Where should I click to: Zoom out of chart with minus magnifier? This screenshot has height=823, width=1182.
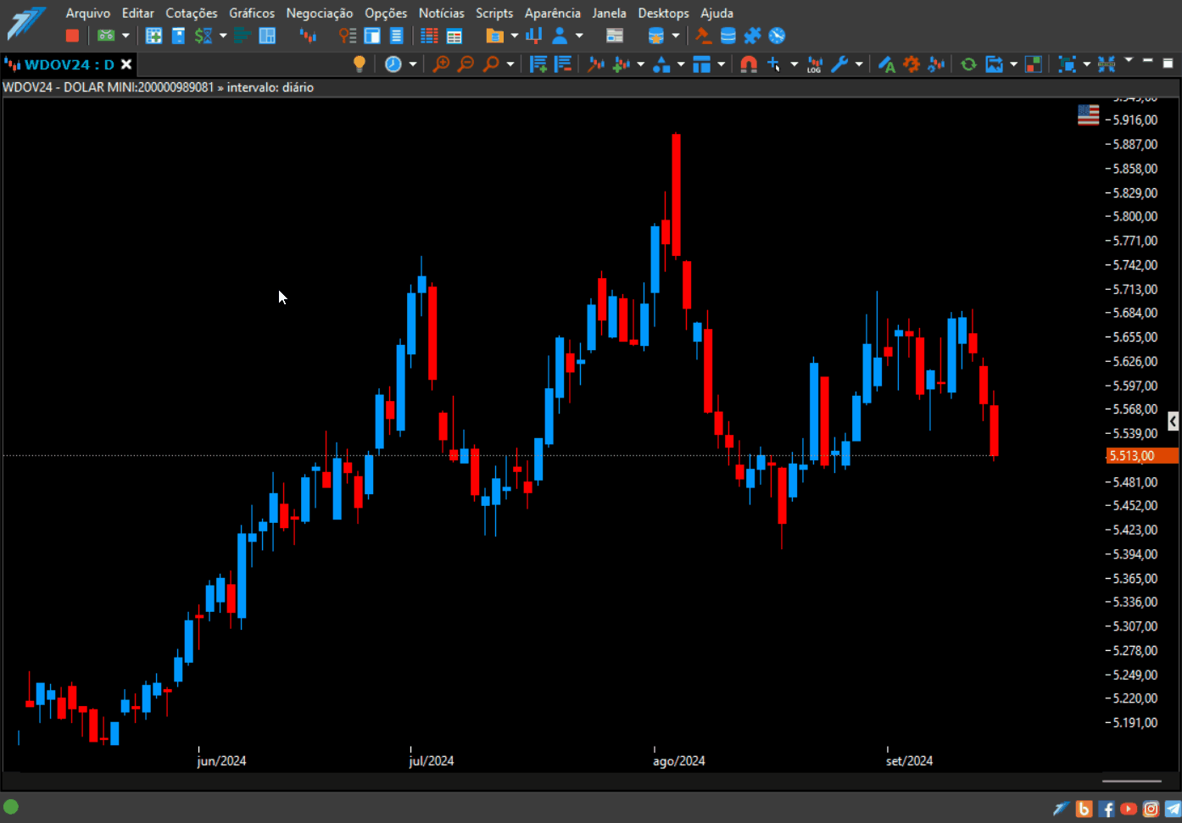[x=466, y=64]
